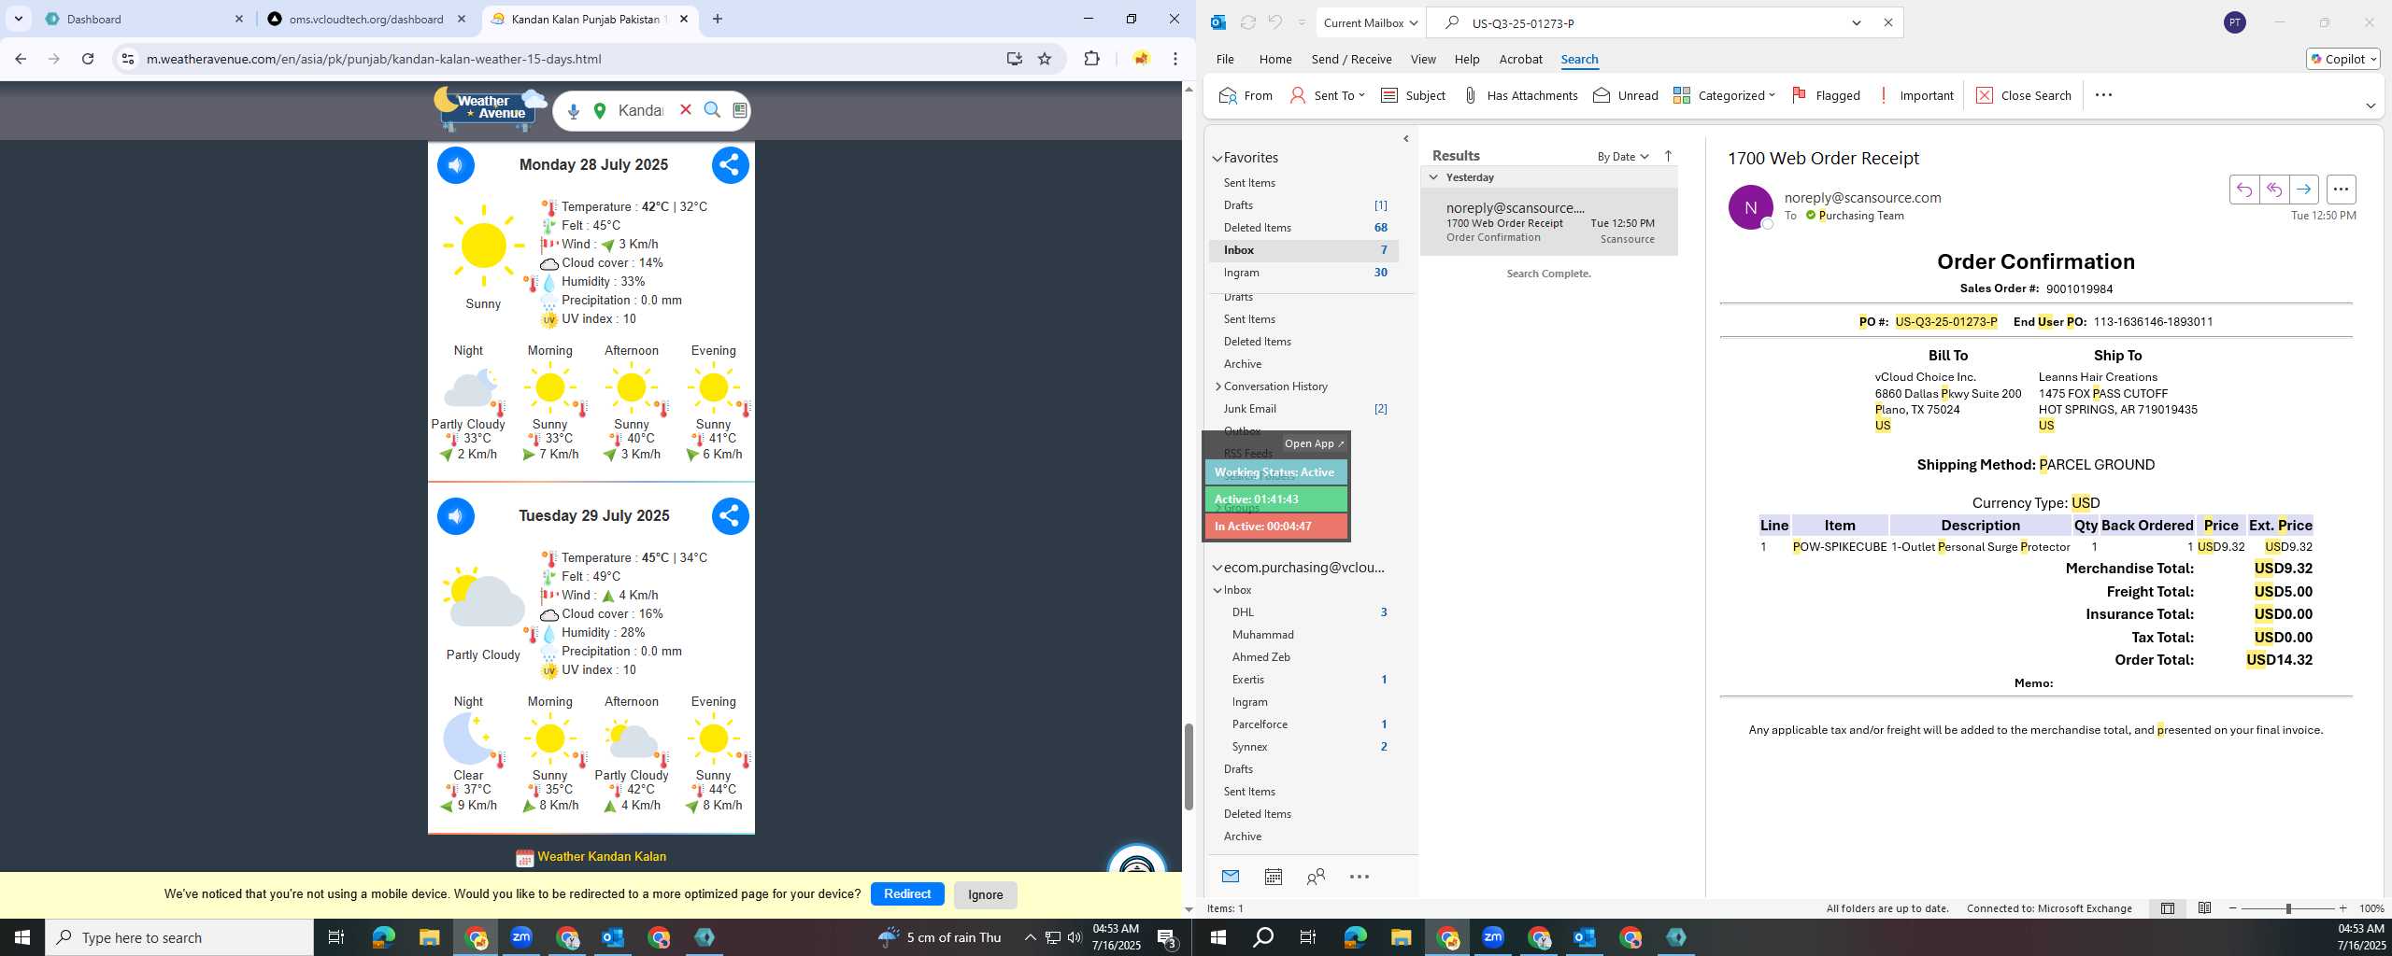Switch to Outlook Calendar view icon

point(1273,877)
